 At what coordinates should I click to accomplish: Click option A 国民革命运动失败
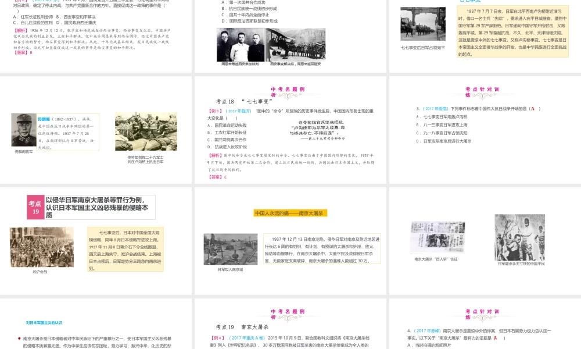tap(227, 126)
